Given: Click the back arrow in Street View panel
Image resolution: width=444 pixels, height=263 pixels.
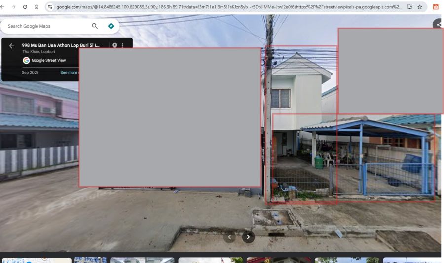Looking at the screenshot, I should 12,46.
